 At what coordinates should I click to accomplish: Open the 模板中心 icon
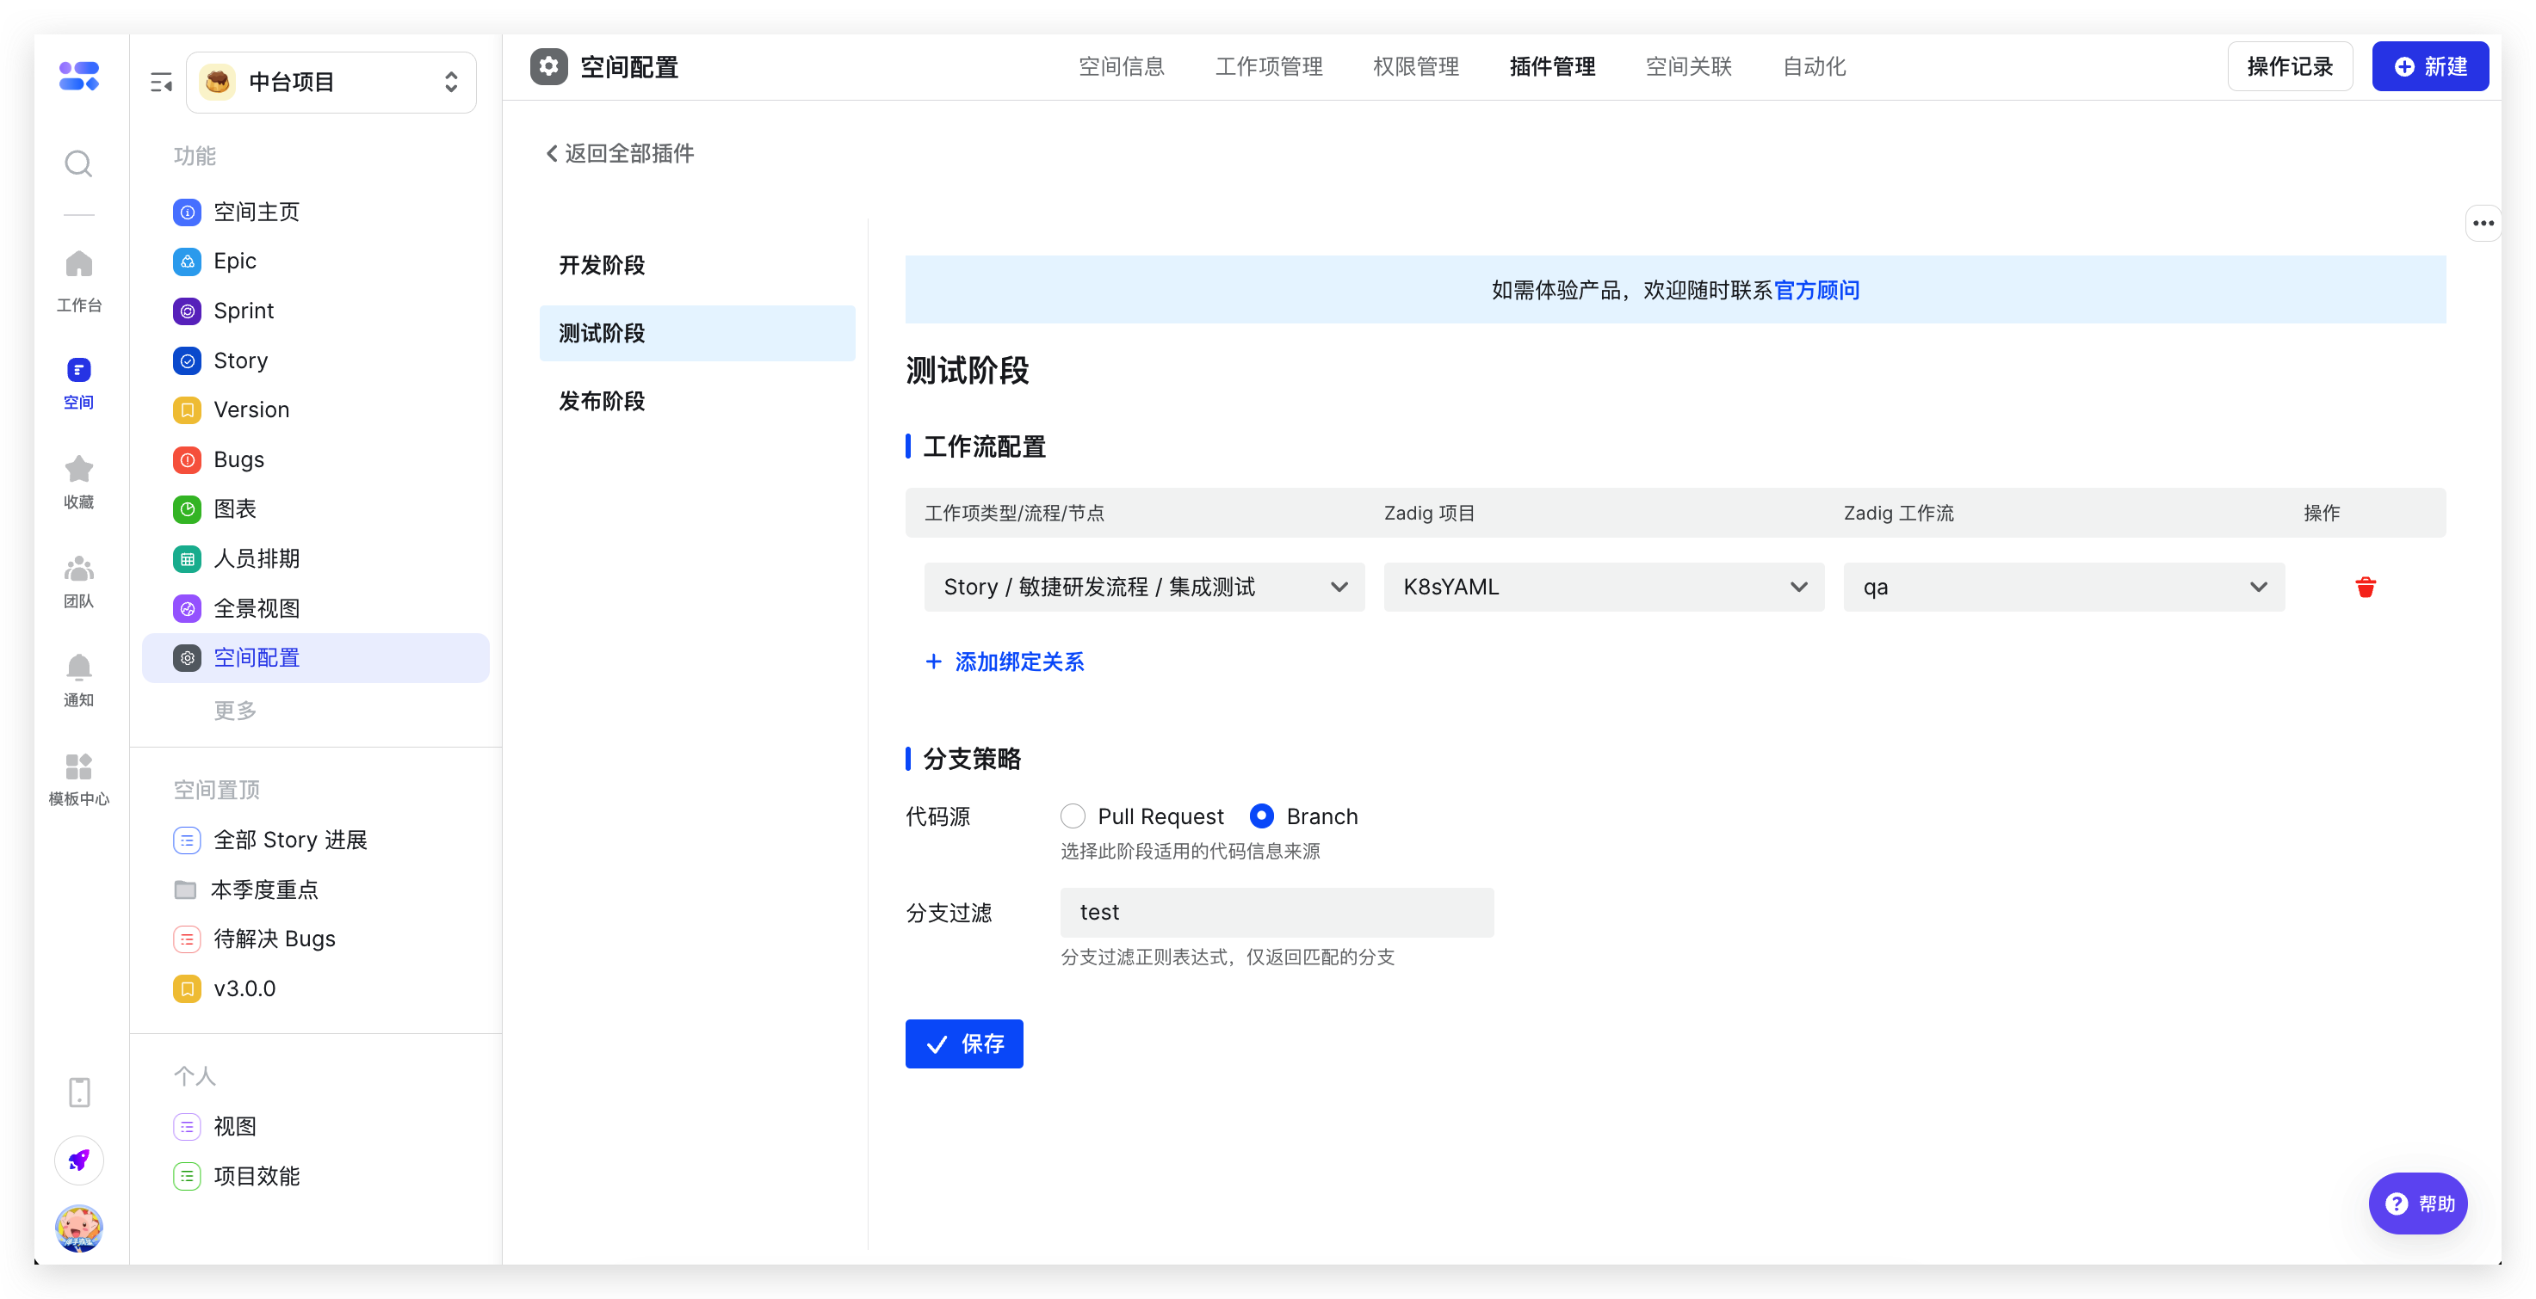pos(78,766)
